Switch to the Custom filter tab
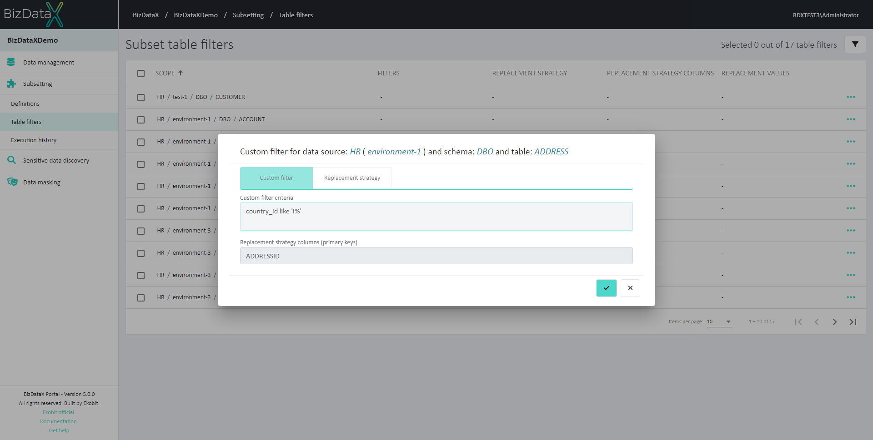 (x=276, y=178)
